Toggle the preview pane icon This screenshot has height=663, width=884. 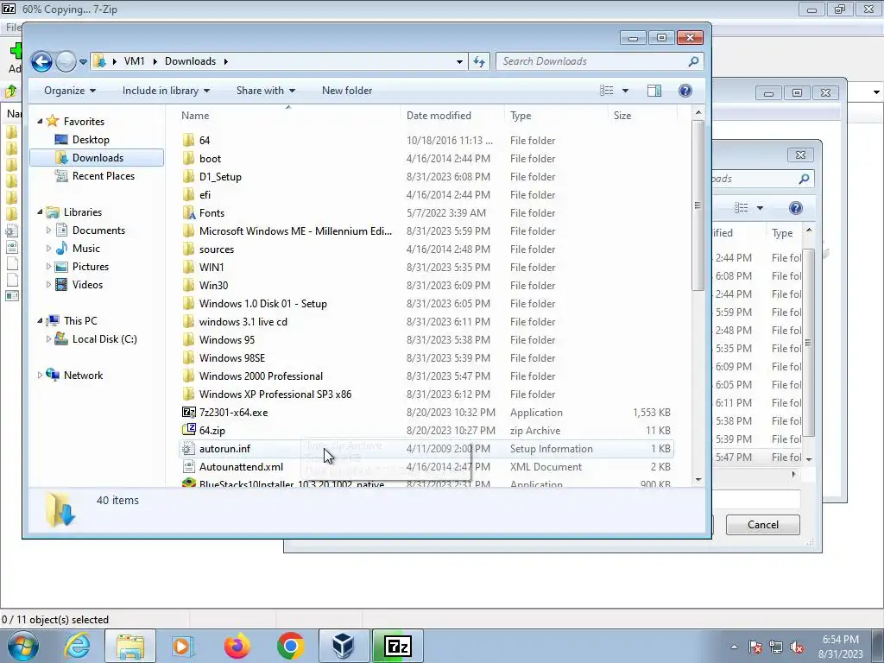tap(654, 91)
